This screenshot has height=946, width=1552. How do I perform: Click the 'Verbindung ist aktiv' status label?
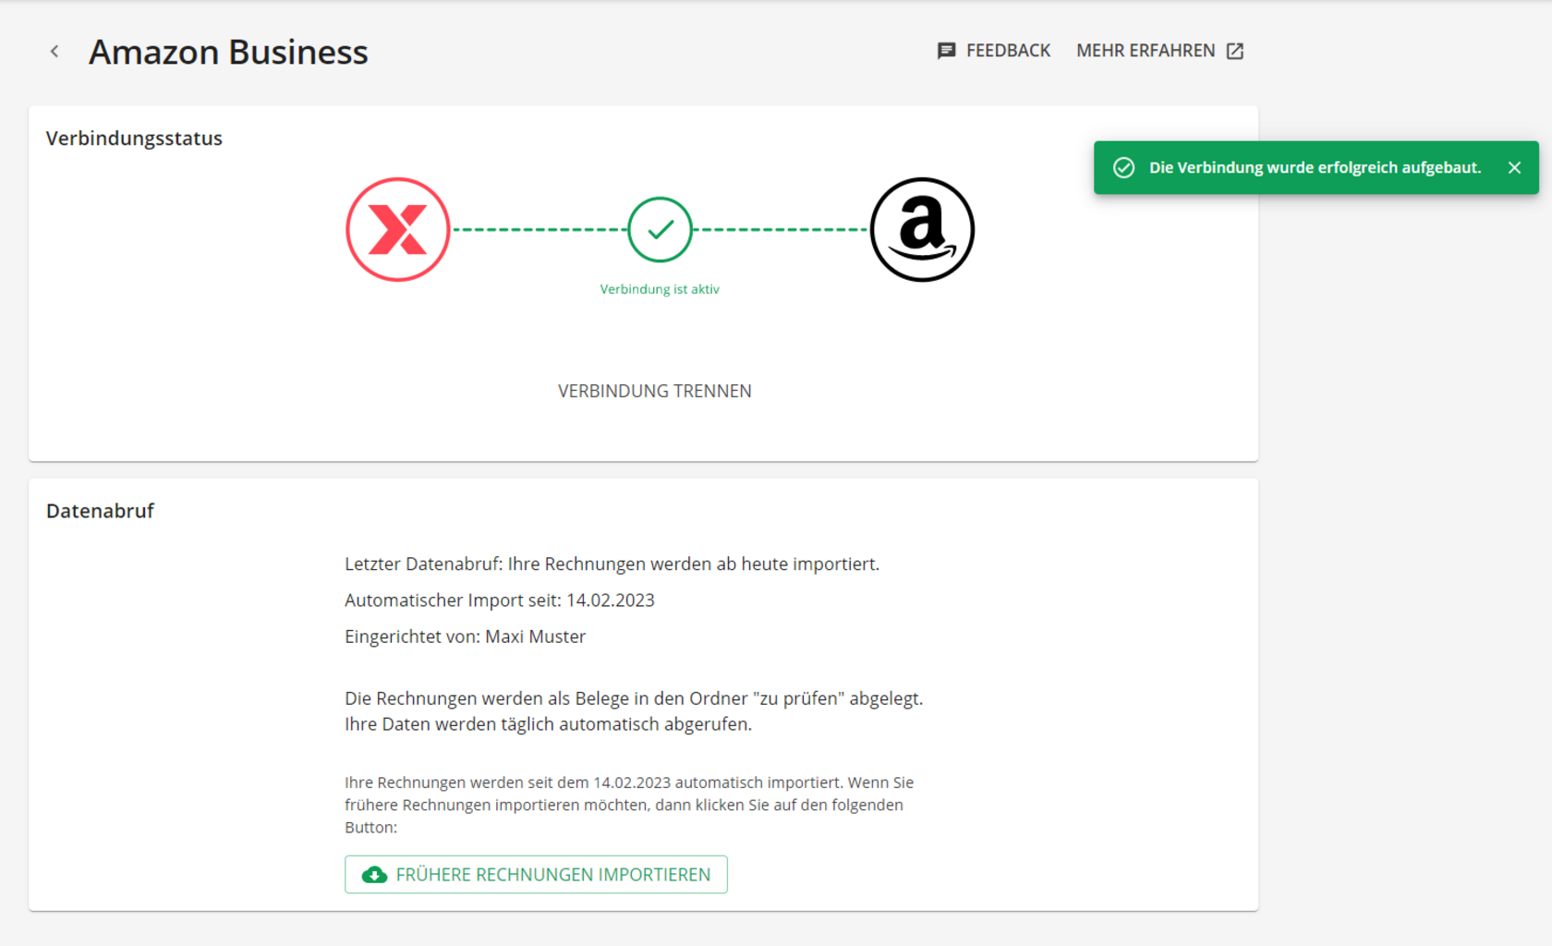pos(660,289)
